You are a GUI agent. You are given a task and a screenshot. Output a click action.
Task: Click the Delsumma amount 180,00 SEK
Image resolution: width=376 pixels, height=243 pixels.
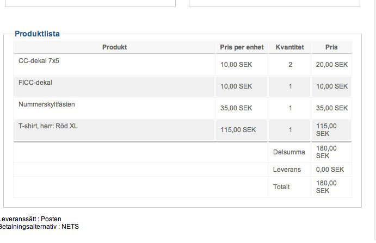[x=326, y=152]
